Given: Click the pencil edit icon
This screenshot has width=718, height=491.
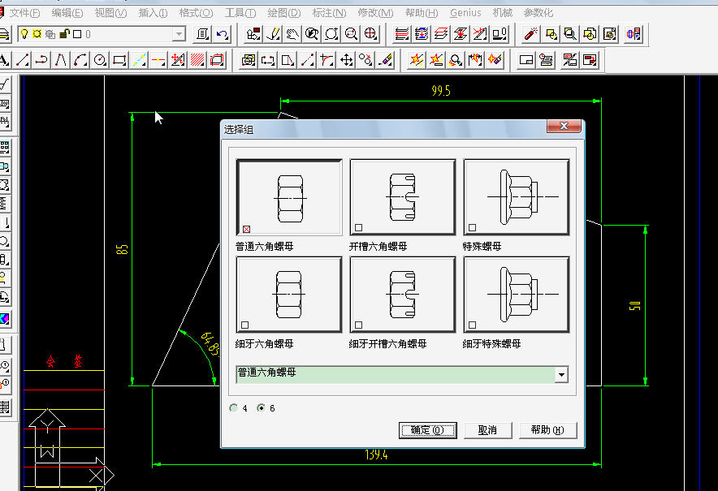Looking at the screenshot, I should [272, 34].
